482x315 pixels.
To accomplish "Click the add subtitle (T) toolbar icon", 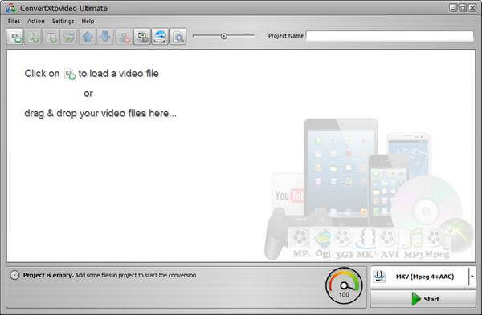I will (51, 37).
